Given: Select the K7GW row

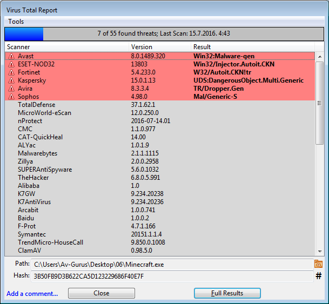Looking at the screenshot, I should pyautogui.click(x=160, y=194).
